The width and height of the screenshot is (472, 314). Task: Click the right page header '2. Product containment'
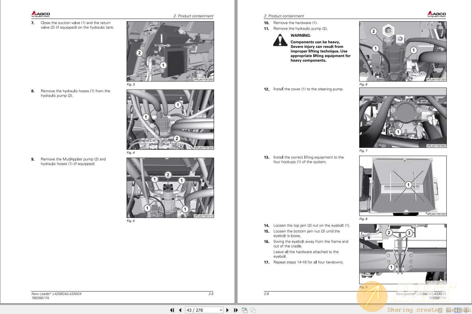click(x=284, y=16)
